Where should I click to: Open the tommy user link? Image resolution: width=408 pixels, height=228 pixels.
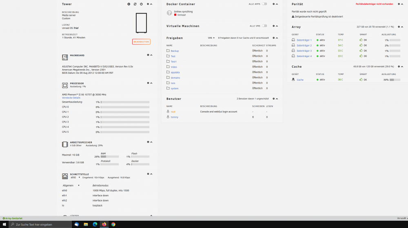[174, 117]
